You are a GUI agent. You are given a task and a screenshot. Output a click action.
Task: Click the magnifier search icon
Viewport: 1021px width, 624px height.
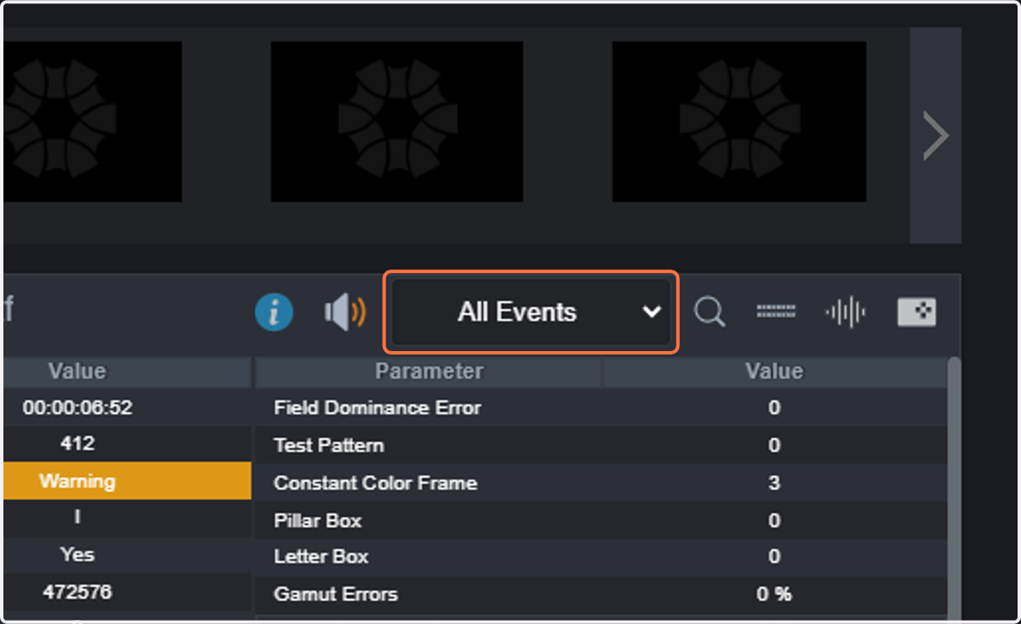click(x=709, y=312)
